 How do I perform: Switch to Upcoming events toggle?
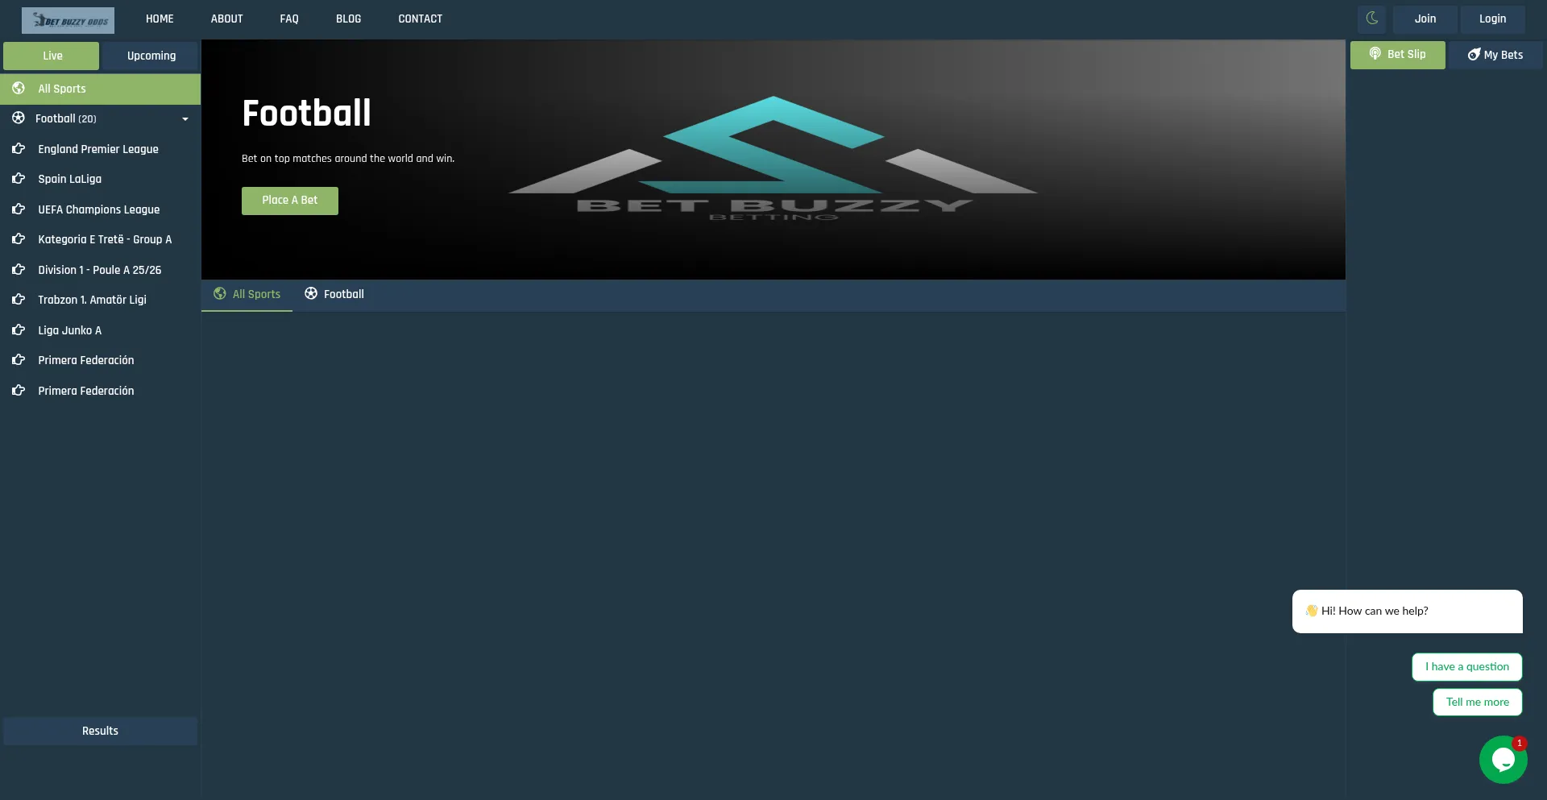[x=151, y=56]
